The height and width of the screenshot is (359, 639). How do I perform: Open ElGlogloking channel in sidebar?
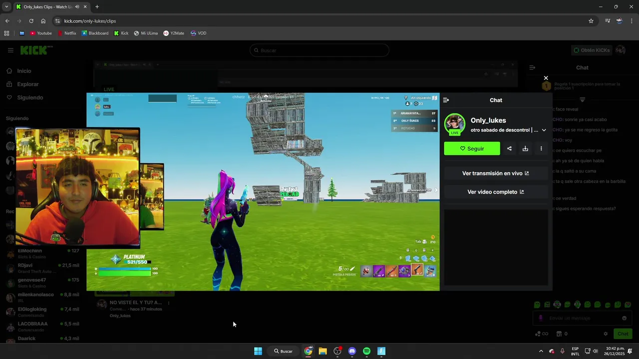pos(42,312)
